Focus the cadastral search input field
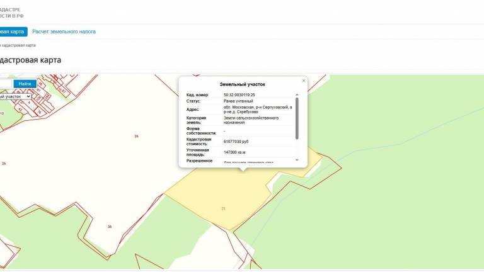Viewport: 484px width, 272px height. pyautogui.click(x=6, y=84)
